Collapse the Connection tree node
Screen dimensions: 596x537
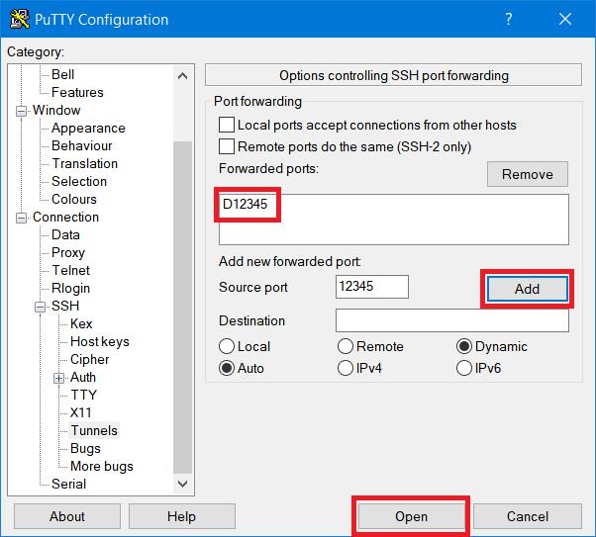pyautogui.click(x=22, y=218)
